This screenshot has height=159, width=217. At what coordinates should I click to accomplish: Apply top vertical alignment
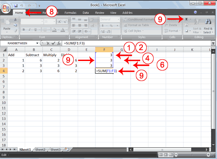(x=74, y=19)
